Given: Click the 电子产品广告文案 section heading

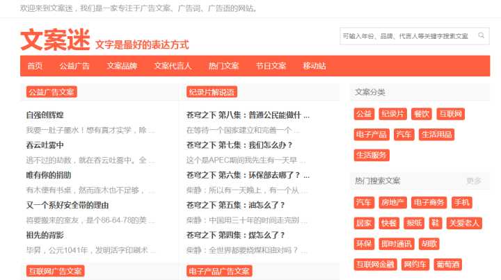Looking at the screenshot, I should click(x=219, y=271).
